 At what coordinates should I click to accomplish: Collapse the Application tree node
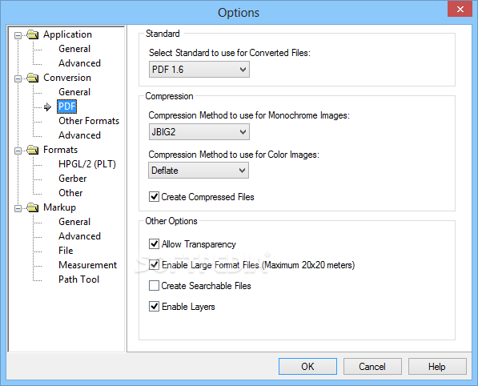[18, 35]
